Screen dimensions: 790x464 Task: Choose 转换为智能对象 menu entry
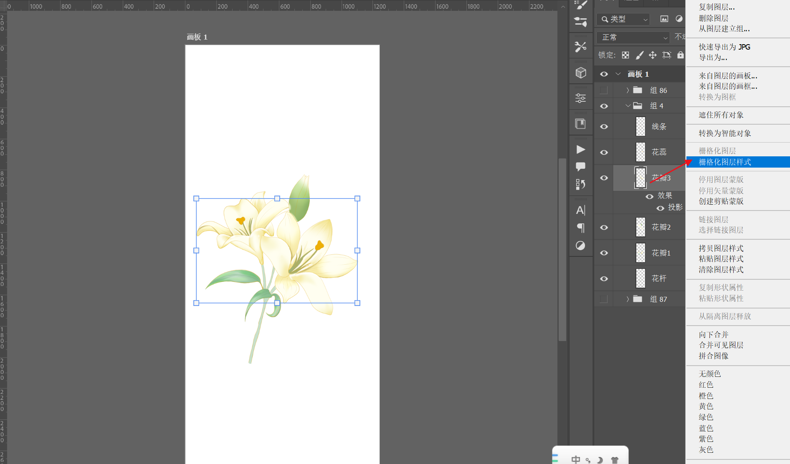[x=725, y=133]
